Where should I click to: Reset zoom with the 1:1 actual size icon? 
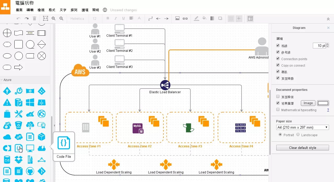[x=45, y=18]
